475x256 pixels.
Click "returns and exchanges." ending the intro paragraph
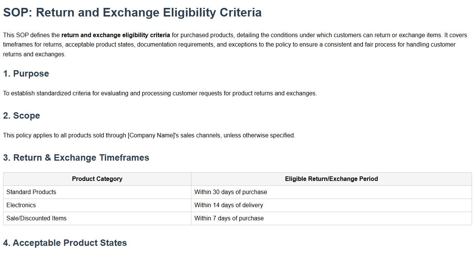tap(34, 54)
